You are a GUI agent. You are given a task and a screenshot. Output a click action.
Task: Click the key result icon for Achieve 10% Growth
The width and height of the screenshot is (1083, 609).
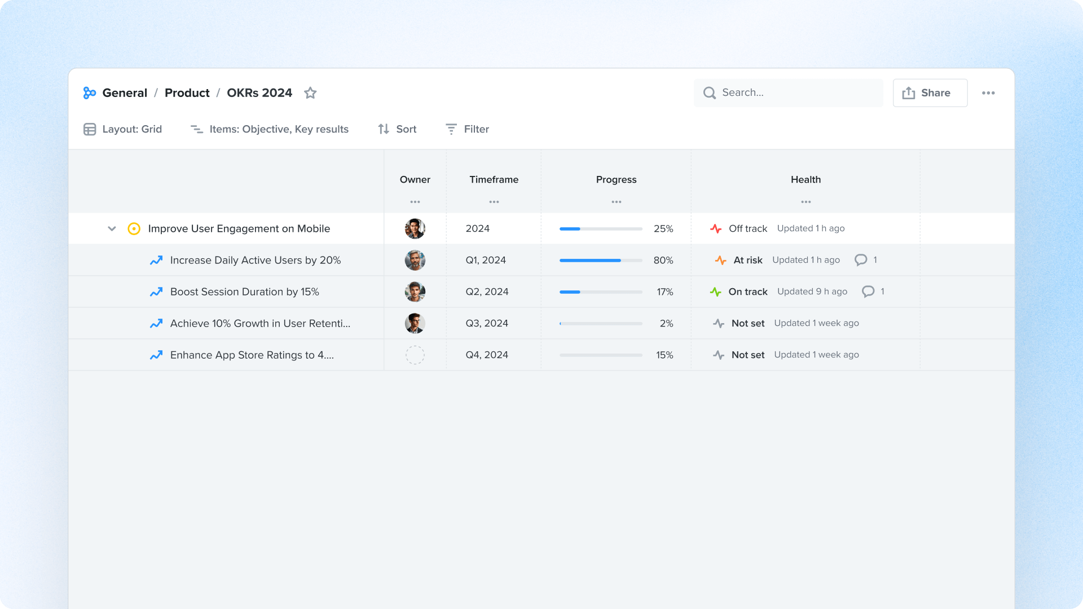(156, 323)
